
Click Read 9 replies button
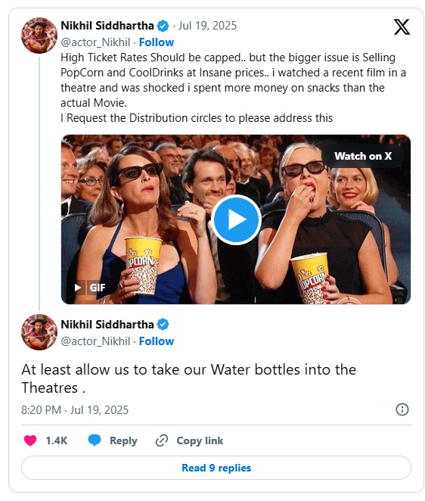[216, 468]
